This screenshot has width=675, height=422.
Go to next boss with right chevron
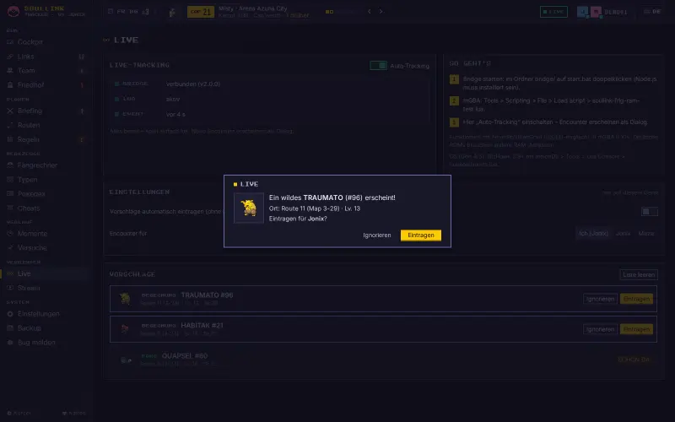pyautogui.click(x=381, y=12)
